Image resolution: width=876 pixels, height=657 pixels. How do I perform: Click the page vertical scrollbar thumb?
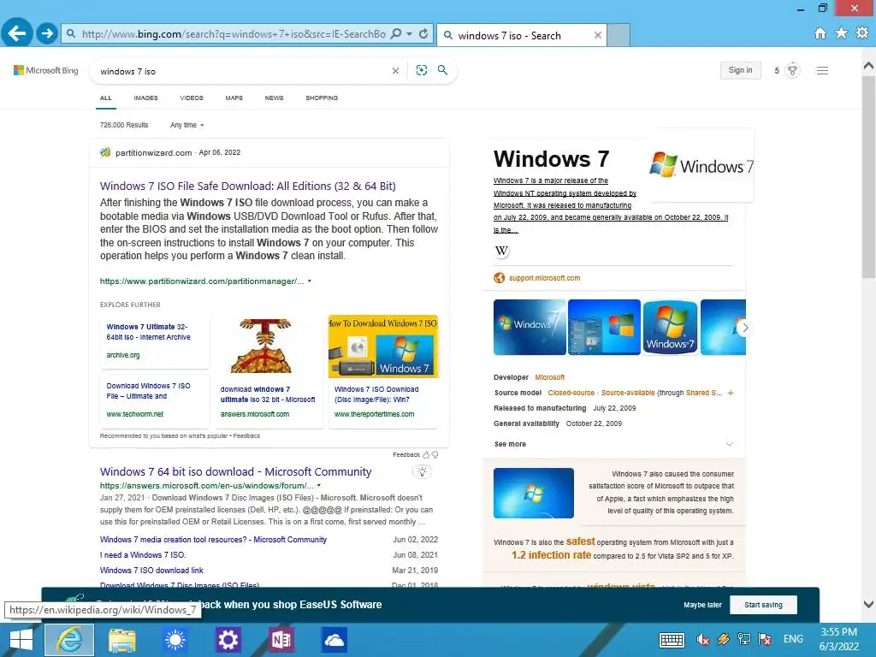pyautogui.click(x=869, y=176)
